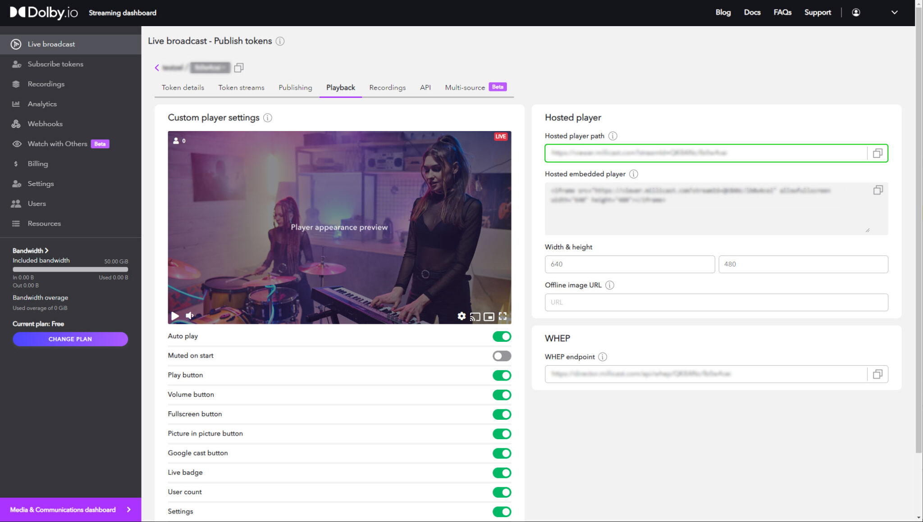Switch to the Publishing tab
Image resolution: width=923 pixels, height=522 pixels.
(295, 87)
